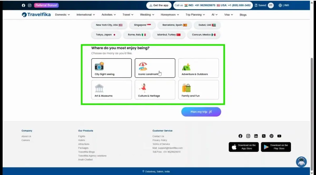Click the X (Twitter) footer icon
This screenshot has width=316, height=175.
pyautogui.click(x=264, y=136)
